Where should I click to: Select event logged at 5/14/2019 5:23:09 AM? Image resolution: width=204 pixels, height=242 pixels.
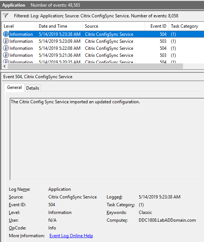[103, 41]
